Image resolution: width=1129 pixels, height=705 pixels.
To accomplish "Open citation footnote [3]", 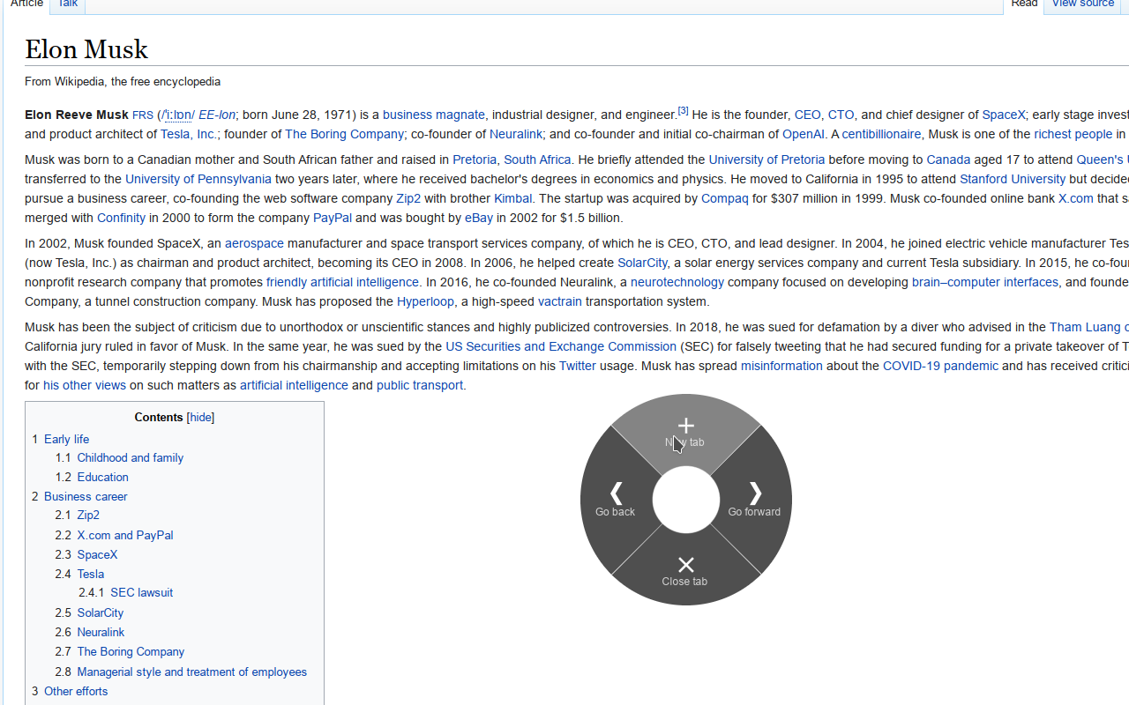I will (683, 111).
